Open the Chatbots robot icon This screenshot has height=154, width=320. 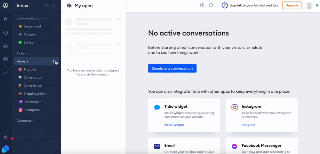point(5,32)
